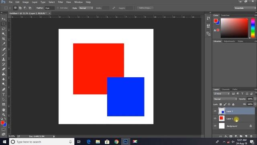Select the Path Selection tool
The image size is (257, 145).
tap(4, 99)
